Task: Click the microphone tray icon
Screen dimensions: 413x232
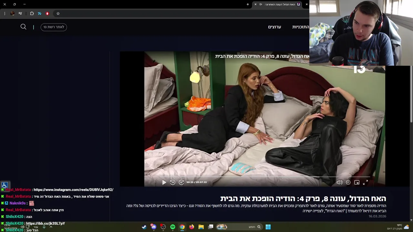Action: click(x=44, y=227)
